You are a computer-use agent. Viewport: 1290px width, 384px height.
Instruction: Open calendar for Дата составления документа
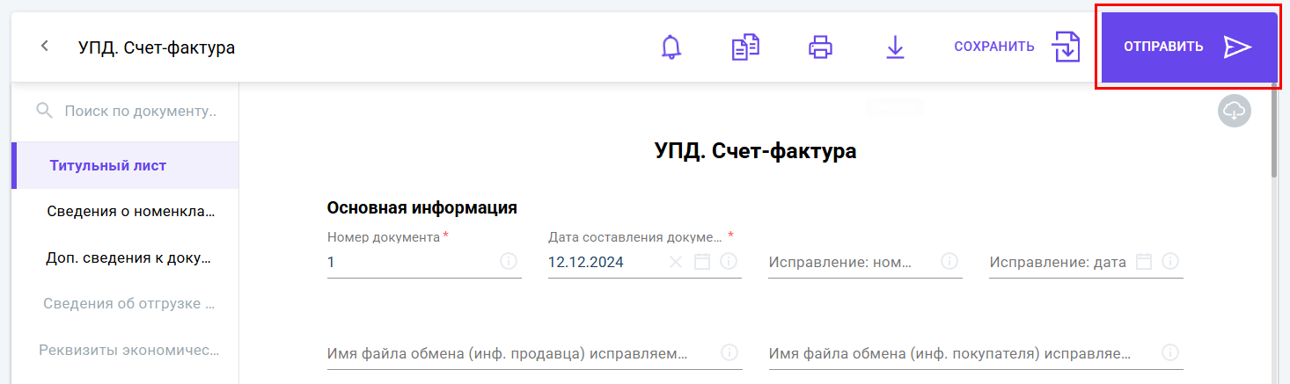(701, 261)
